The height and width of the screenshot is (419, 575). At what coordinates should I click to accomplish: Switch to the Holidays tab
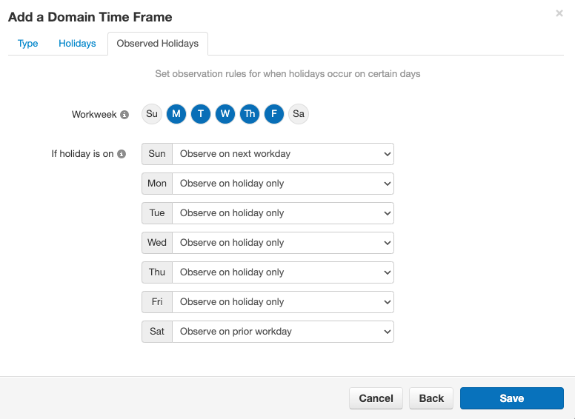pos(77,44)
